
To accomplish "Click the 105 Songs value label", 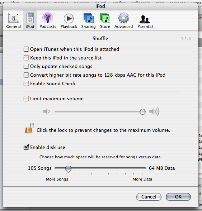I will (40, 168).
